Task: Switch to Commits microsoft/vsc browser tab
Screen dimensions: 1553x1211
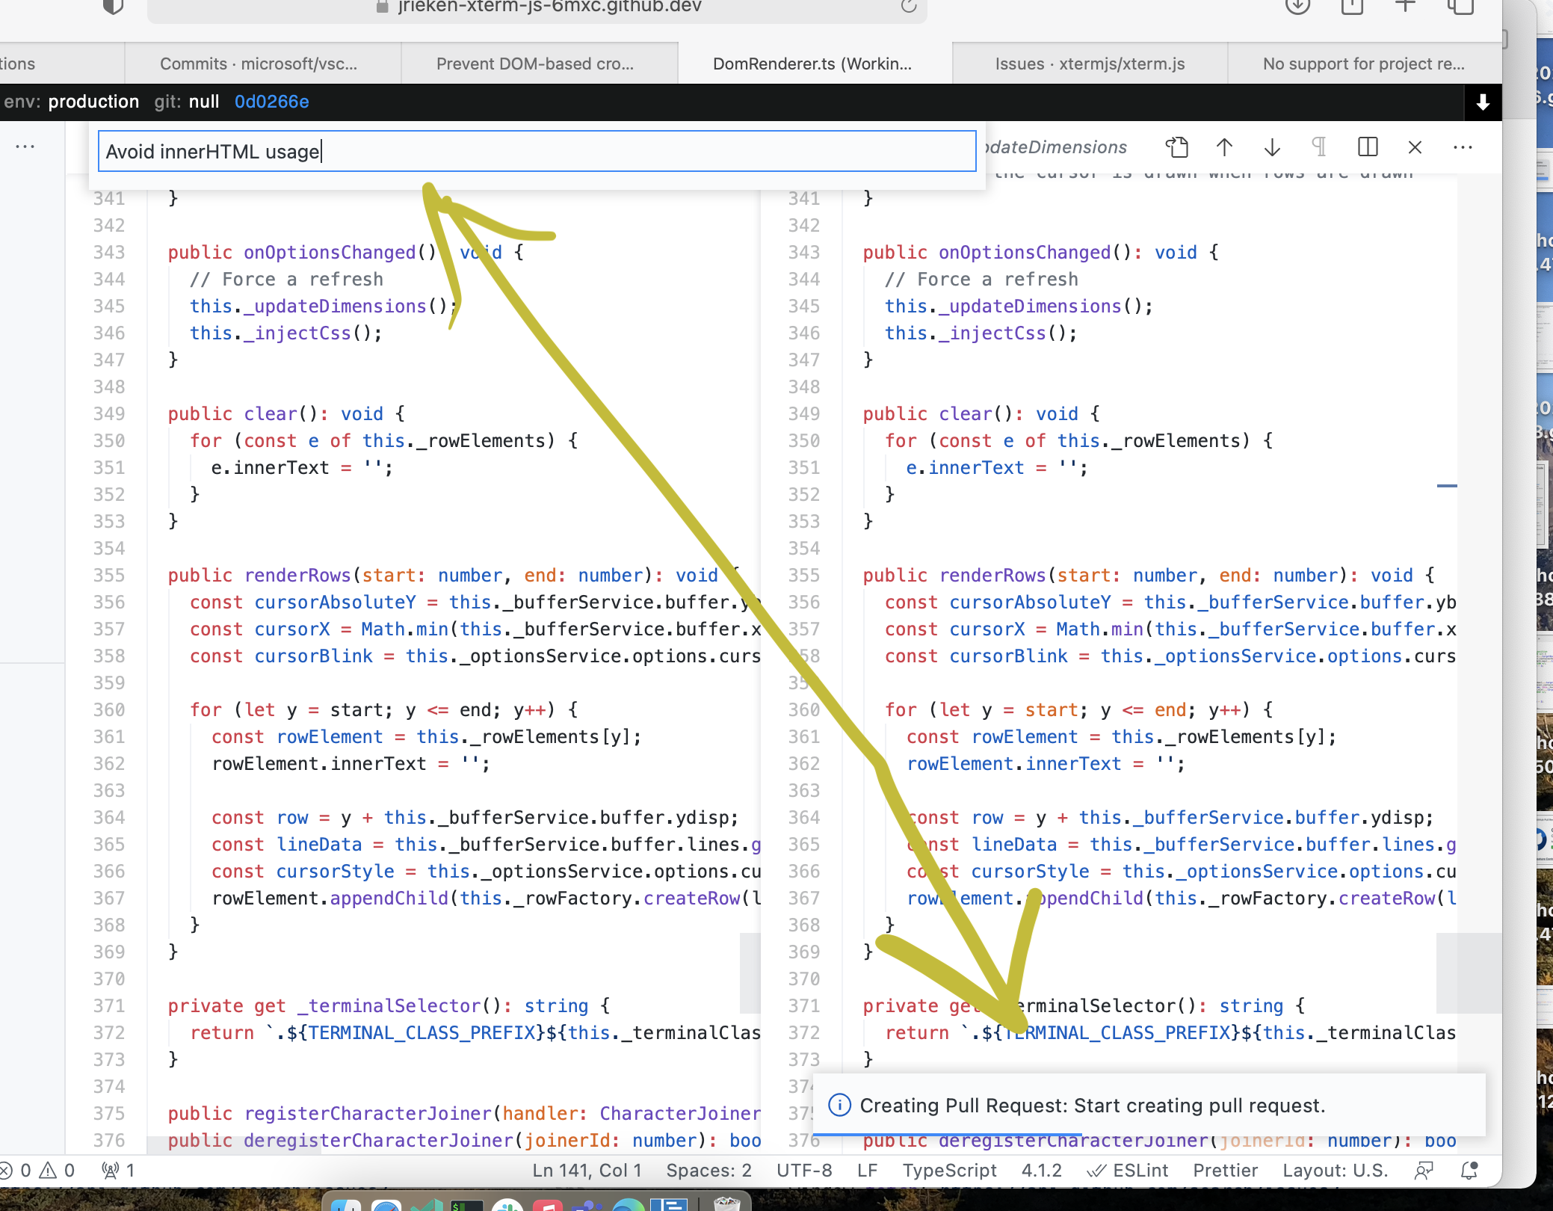Action: click(259, 64)
